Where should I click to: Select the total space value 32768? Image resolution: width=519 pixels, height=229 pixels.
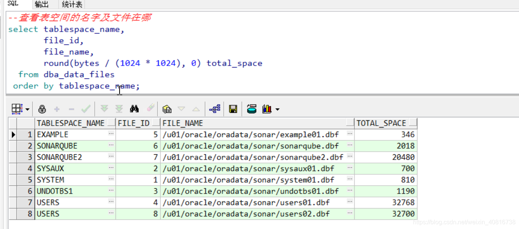point(386,202)
